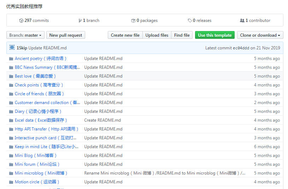View the 1 contributor link
Viewport: 288px width, 189px height.
coord(255,20)
